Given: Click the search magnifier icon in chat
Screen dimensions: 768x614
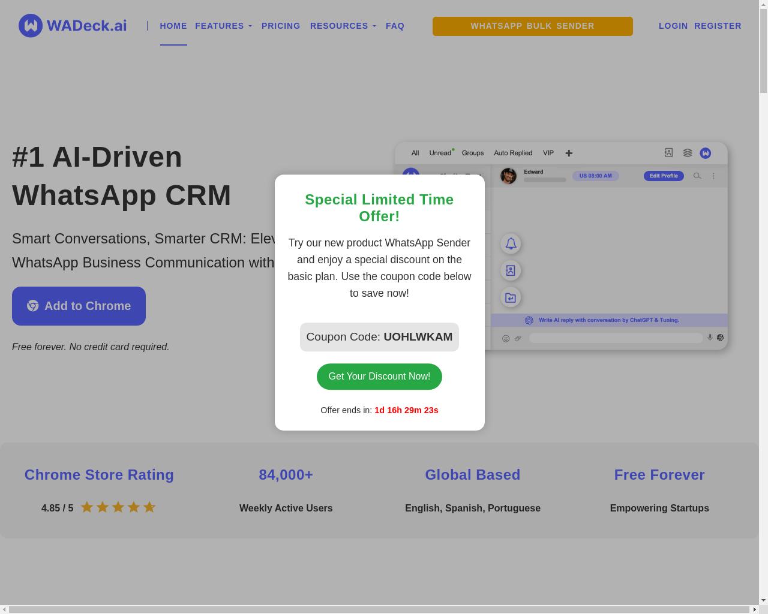Looking at the screenshot, I should [697, 176].
